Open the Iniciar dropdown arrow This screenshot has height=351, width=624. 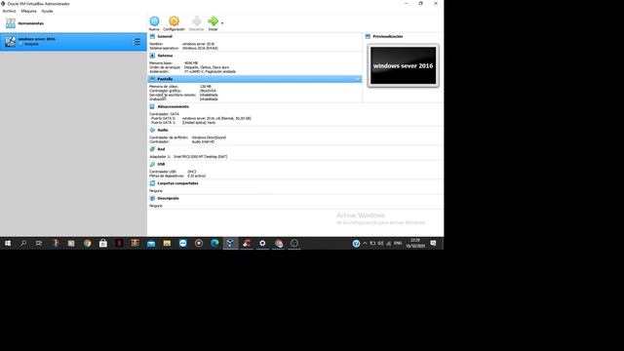pyautogui.click(x=222, y=23)
